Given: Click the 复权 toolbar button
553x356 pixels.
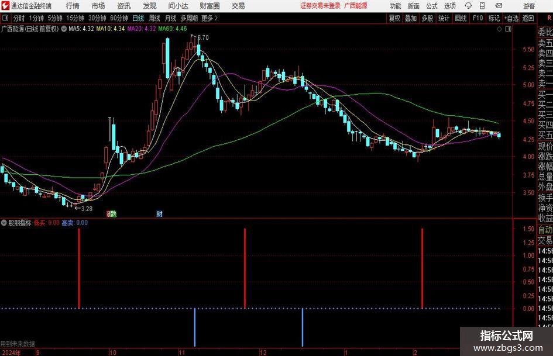Looking at the screenshot, I should click(394, 18).
